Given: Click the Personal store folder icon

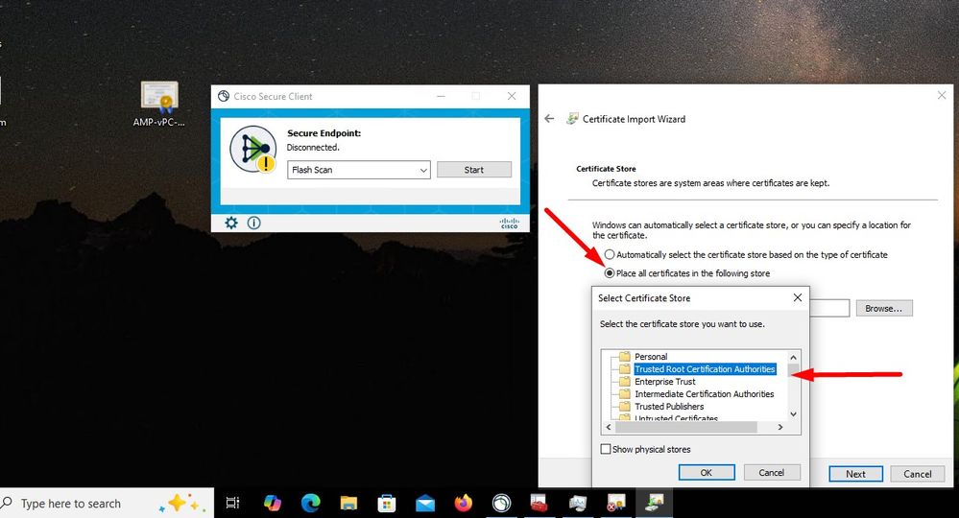Looking at the screenshot, I should point(624,356).
